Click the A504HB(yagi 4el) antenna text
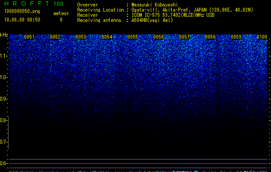 click(152, 20)
